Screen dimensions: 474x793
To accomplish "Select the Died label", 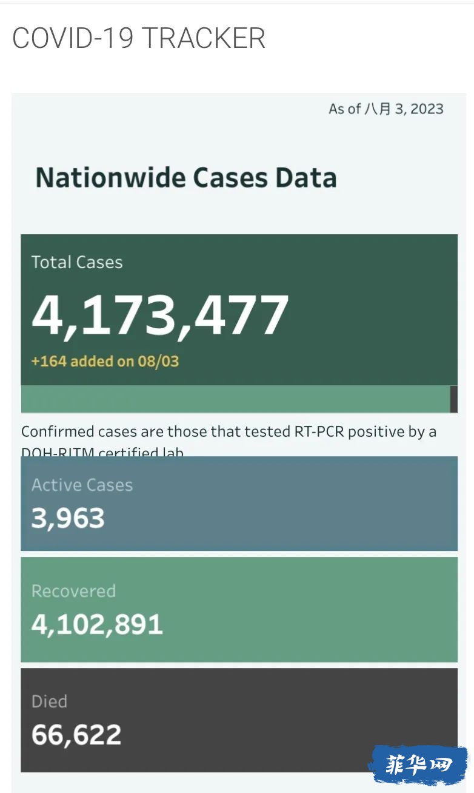I will click(x=49, y=701).
